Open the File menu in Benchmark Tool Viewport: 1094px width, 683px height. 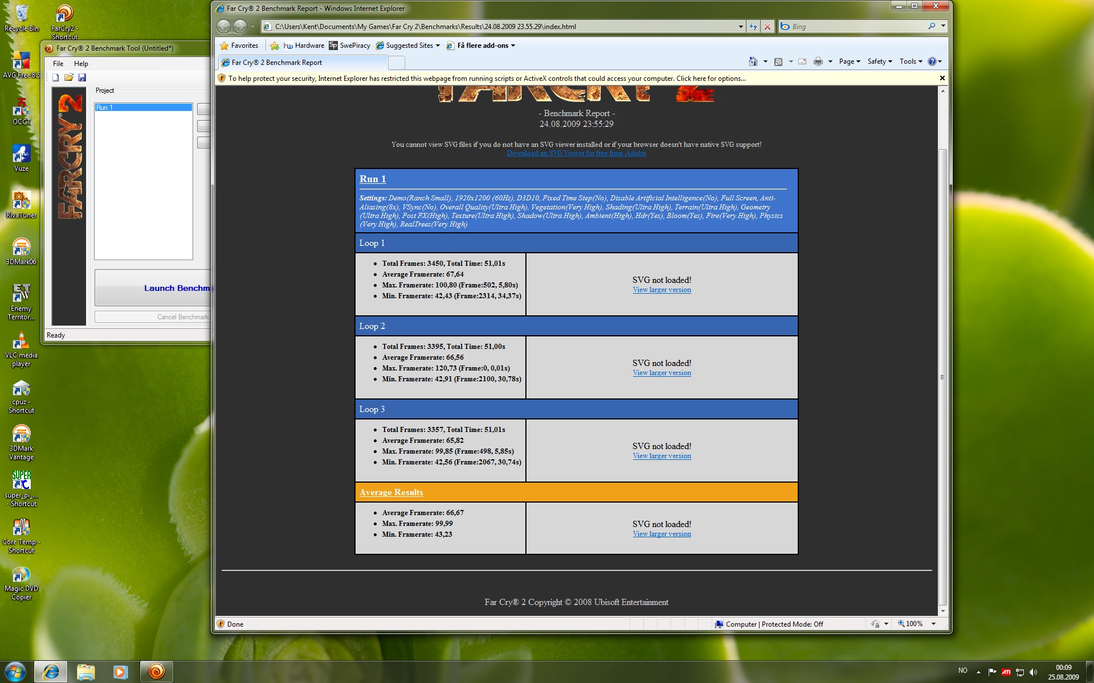(x=58, y=64)
